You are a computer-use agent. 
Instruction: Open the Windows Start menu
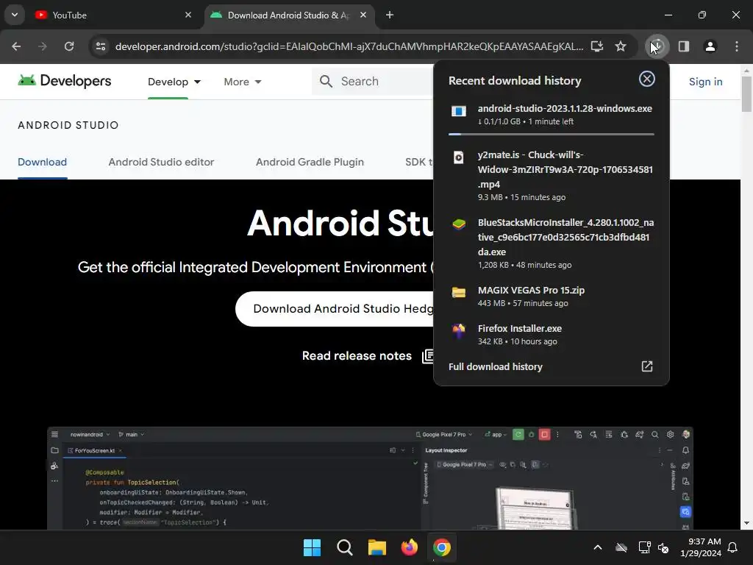tap(312, 547)
